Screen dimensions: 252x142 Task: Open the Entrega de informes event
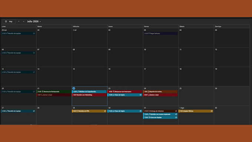(x=160, y=111)
